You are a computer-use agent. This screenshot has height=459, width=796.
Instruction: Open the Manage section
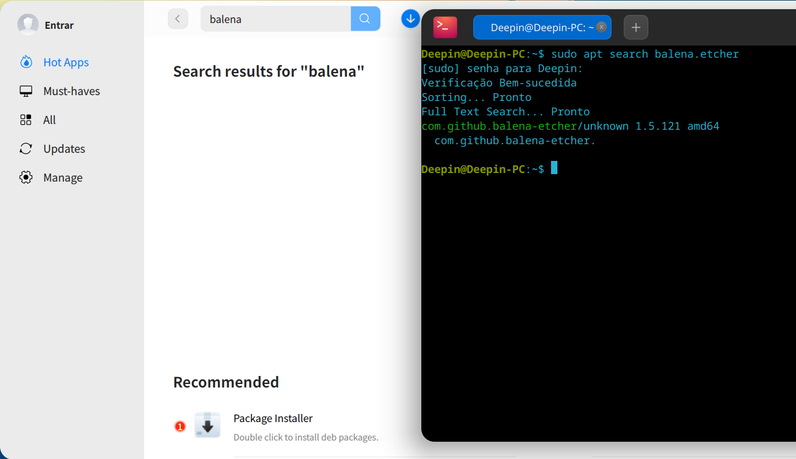tap(63, 178)
